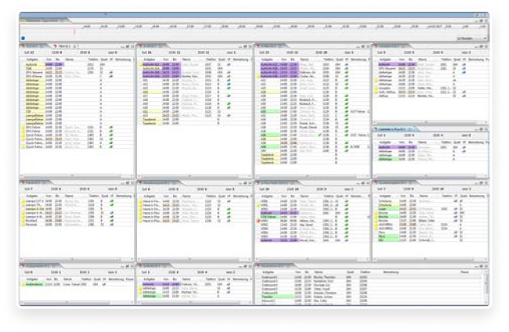Click the red status icon in the lower-middle panel row
Viewport: 509px width, 332px height.
[258, 222]
